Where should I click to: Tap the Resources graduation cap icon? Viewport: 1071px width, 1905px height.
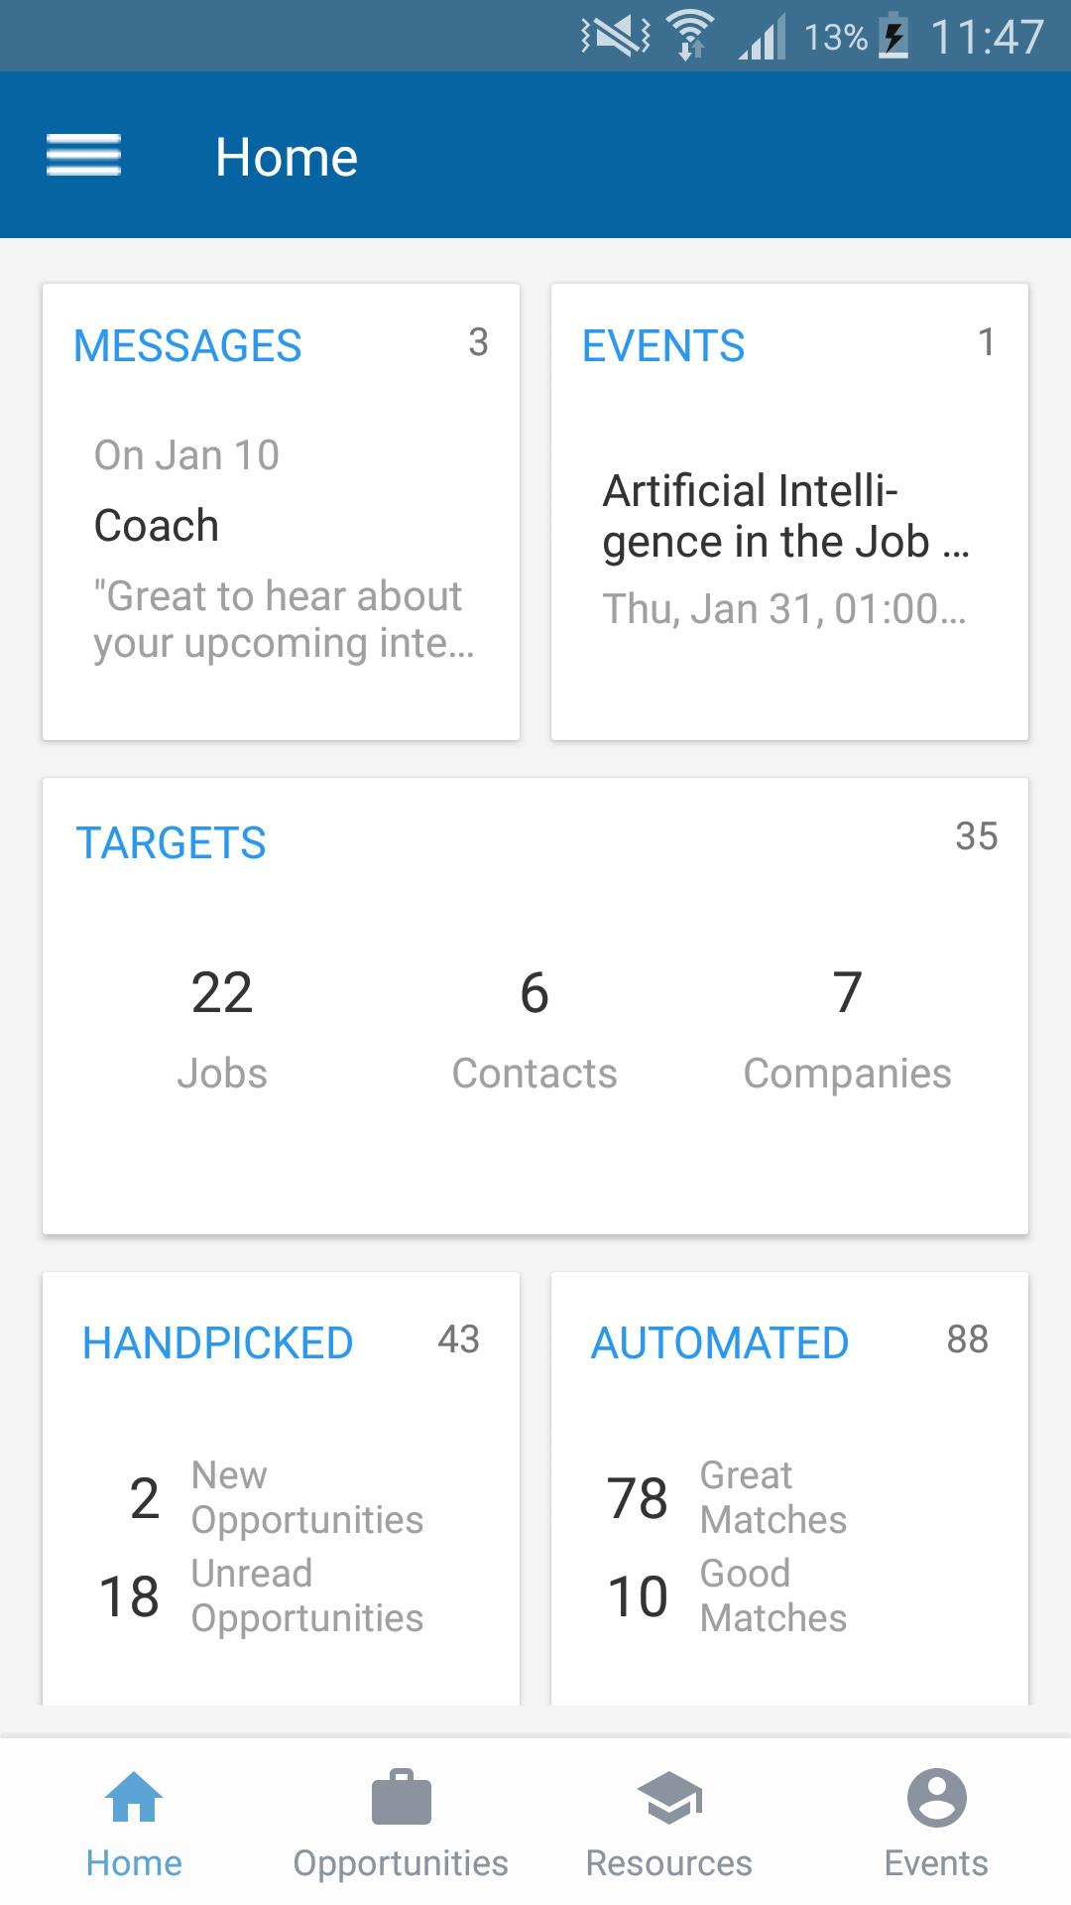(668, 1797)
